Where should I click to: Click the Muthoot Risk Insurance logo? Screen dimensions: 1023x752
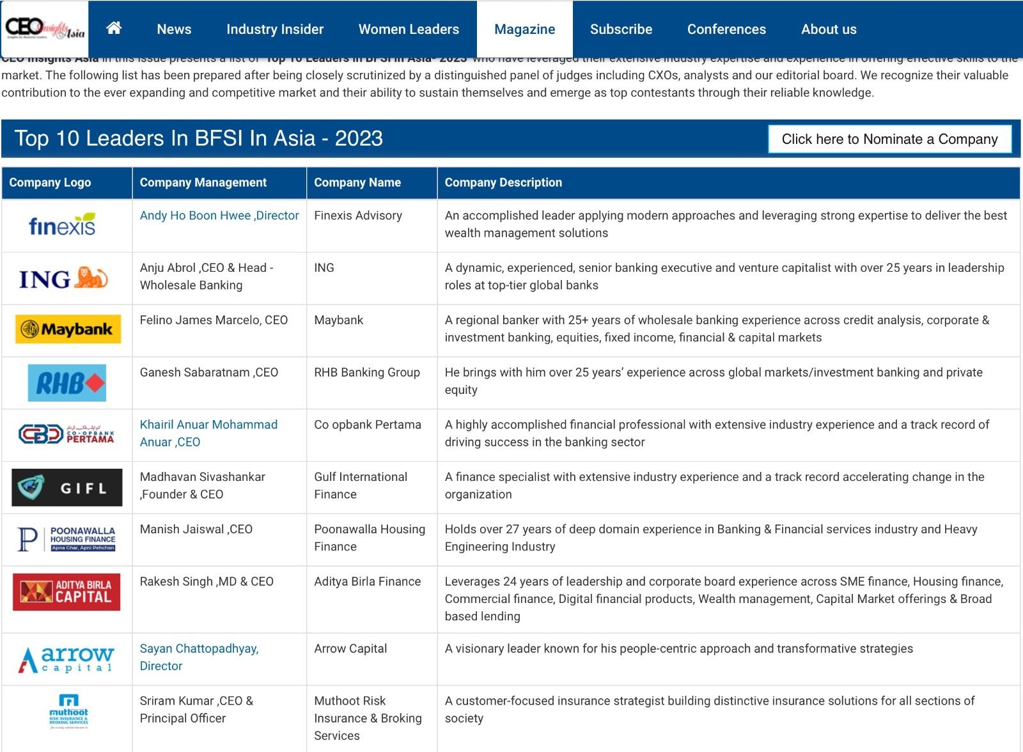tap(68, 711)
